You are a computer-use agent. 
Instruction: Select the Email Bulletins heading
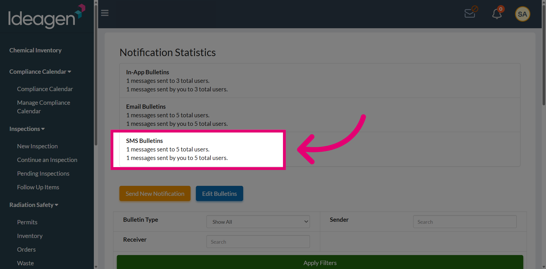(146, 107)
